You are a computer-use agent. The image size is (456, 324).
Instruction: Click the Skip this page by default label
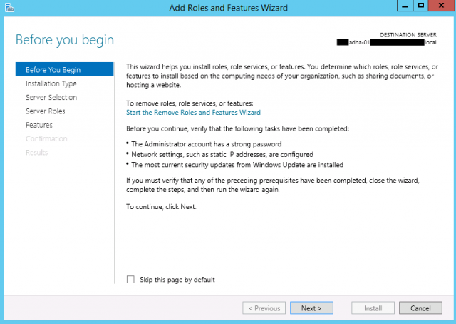pyautogui.click(x=177, y=280)
